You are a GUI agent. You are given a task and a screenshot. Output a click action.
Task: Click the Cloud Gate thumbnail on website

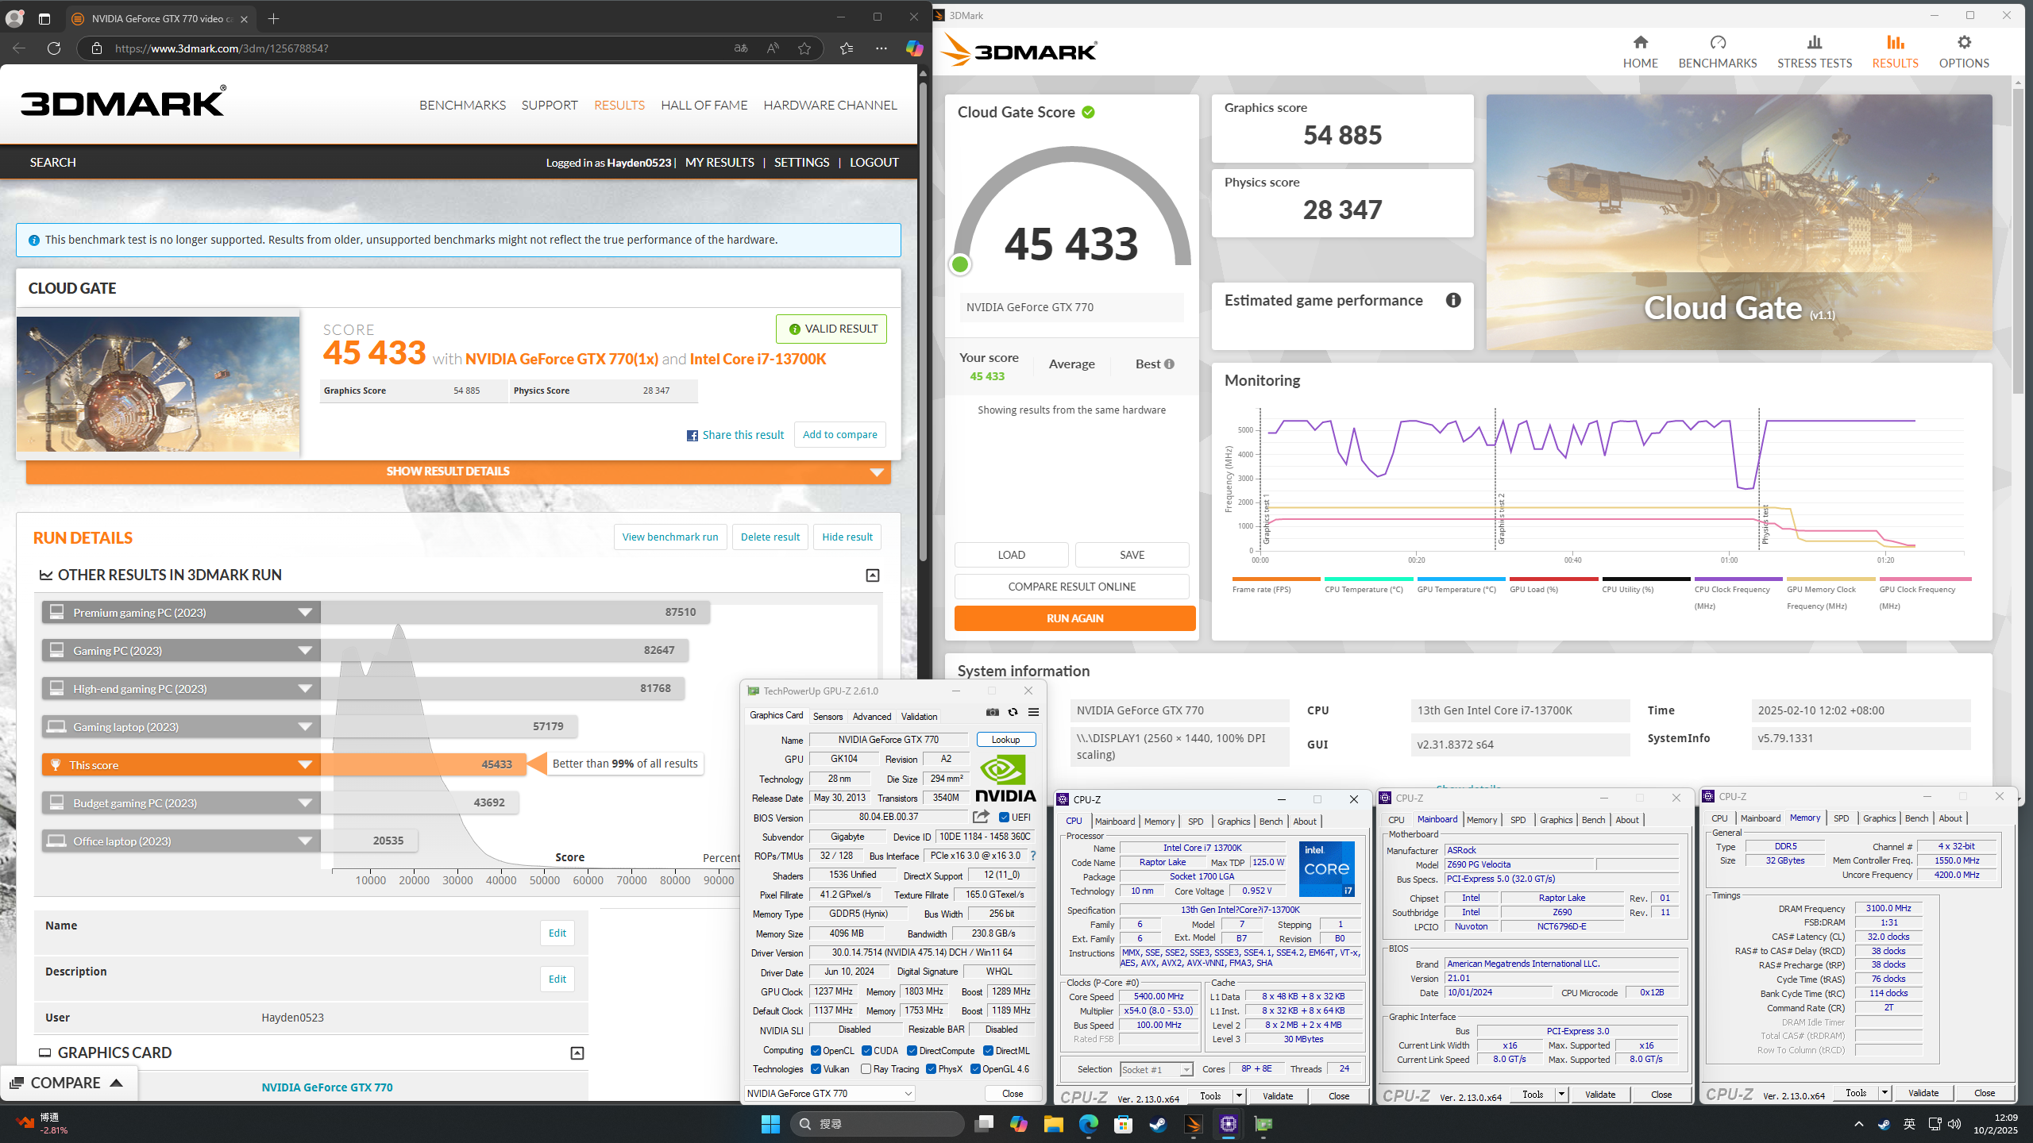158,384
